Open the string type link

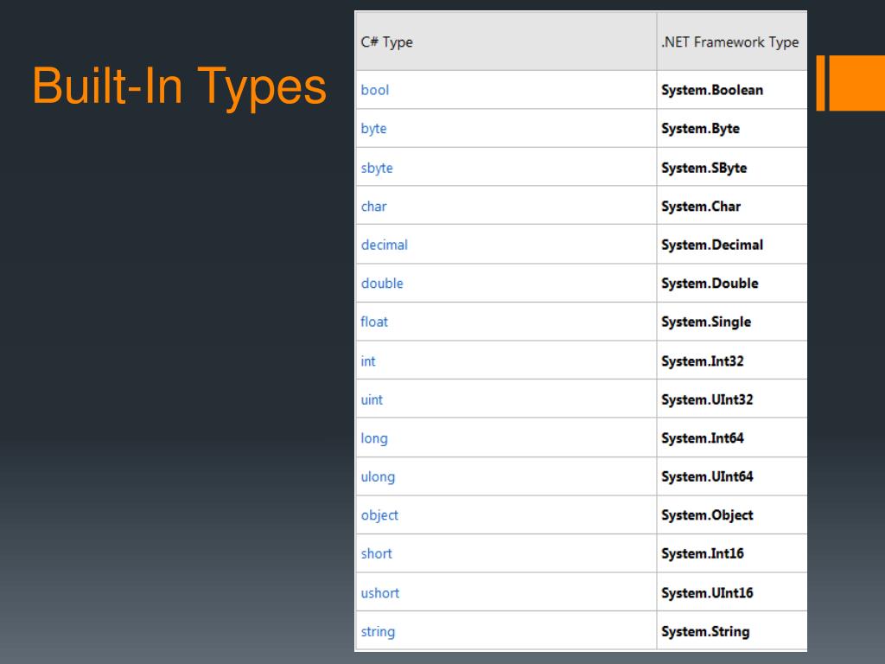[x=378, y=632]
